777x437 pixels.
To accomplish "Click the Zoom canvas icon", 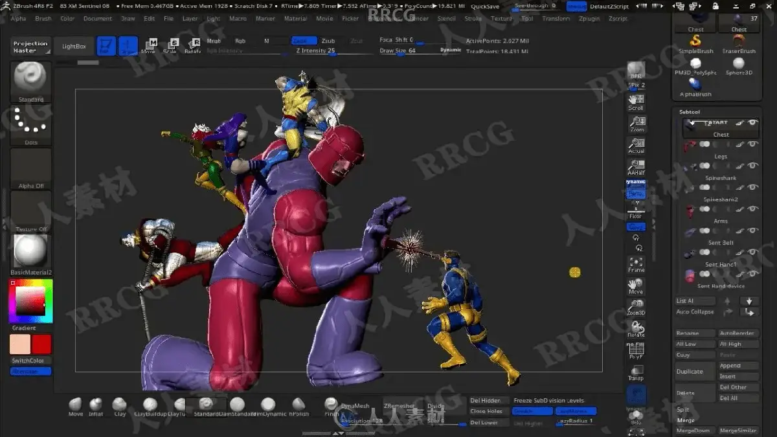I will click(636, 124).
